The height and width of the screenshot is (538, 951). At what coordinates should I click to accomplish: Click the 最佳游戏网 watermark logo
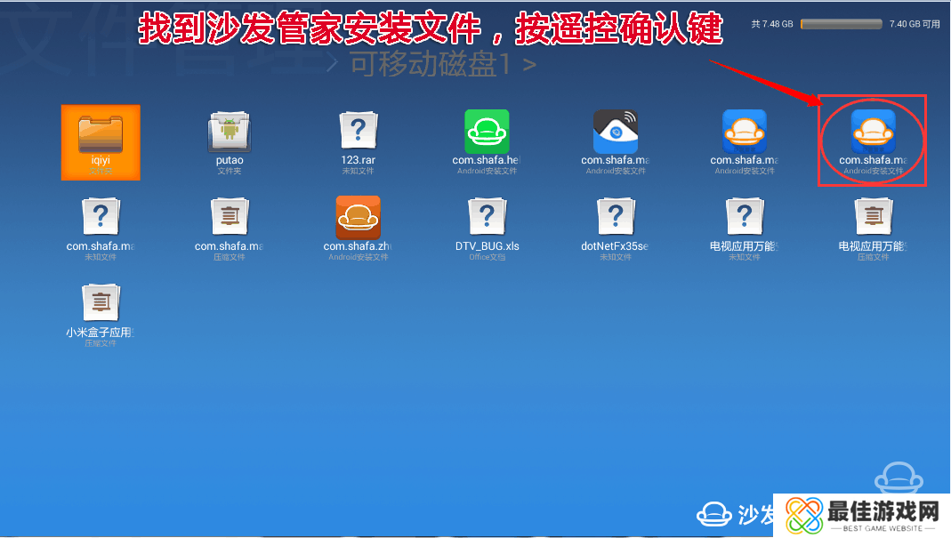(859, 514)
